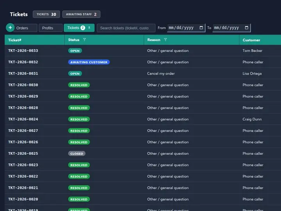Click customer name Tom Becker

[x=253, y=50]
